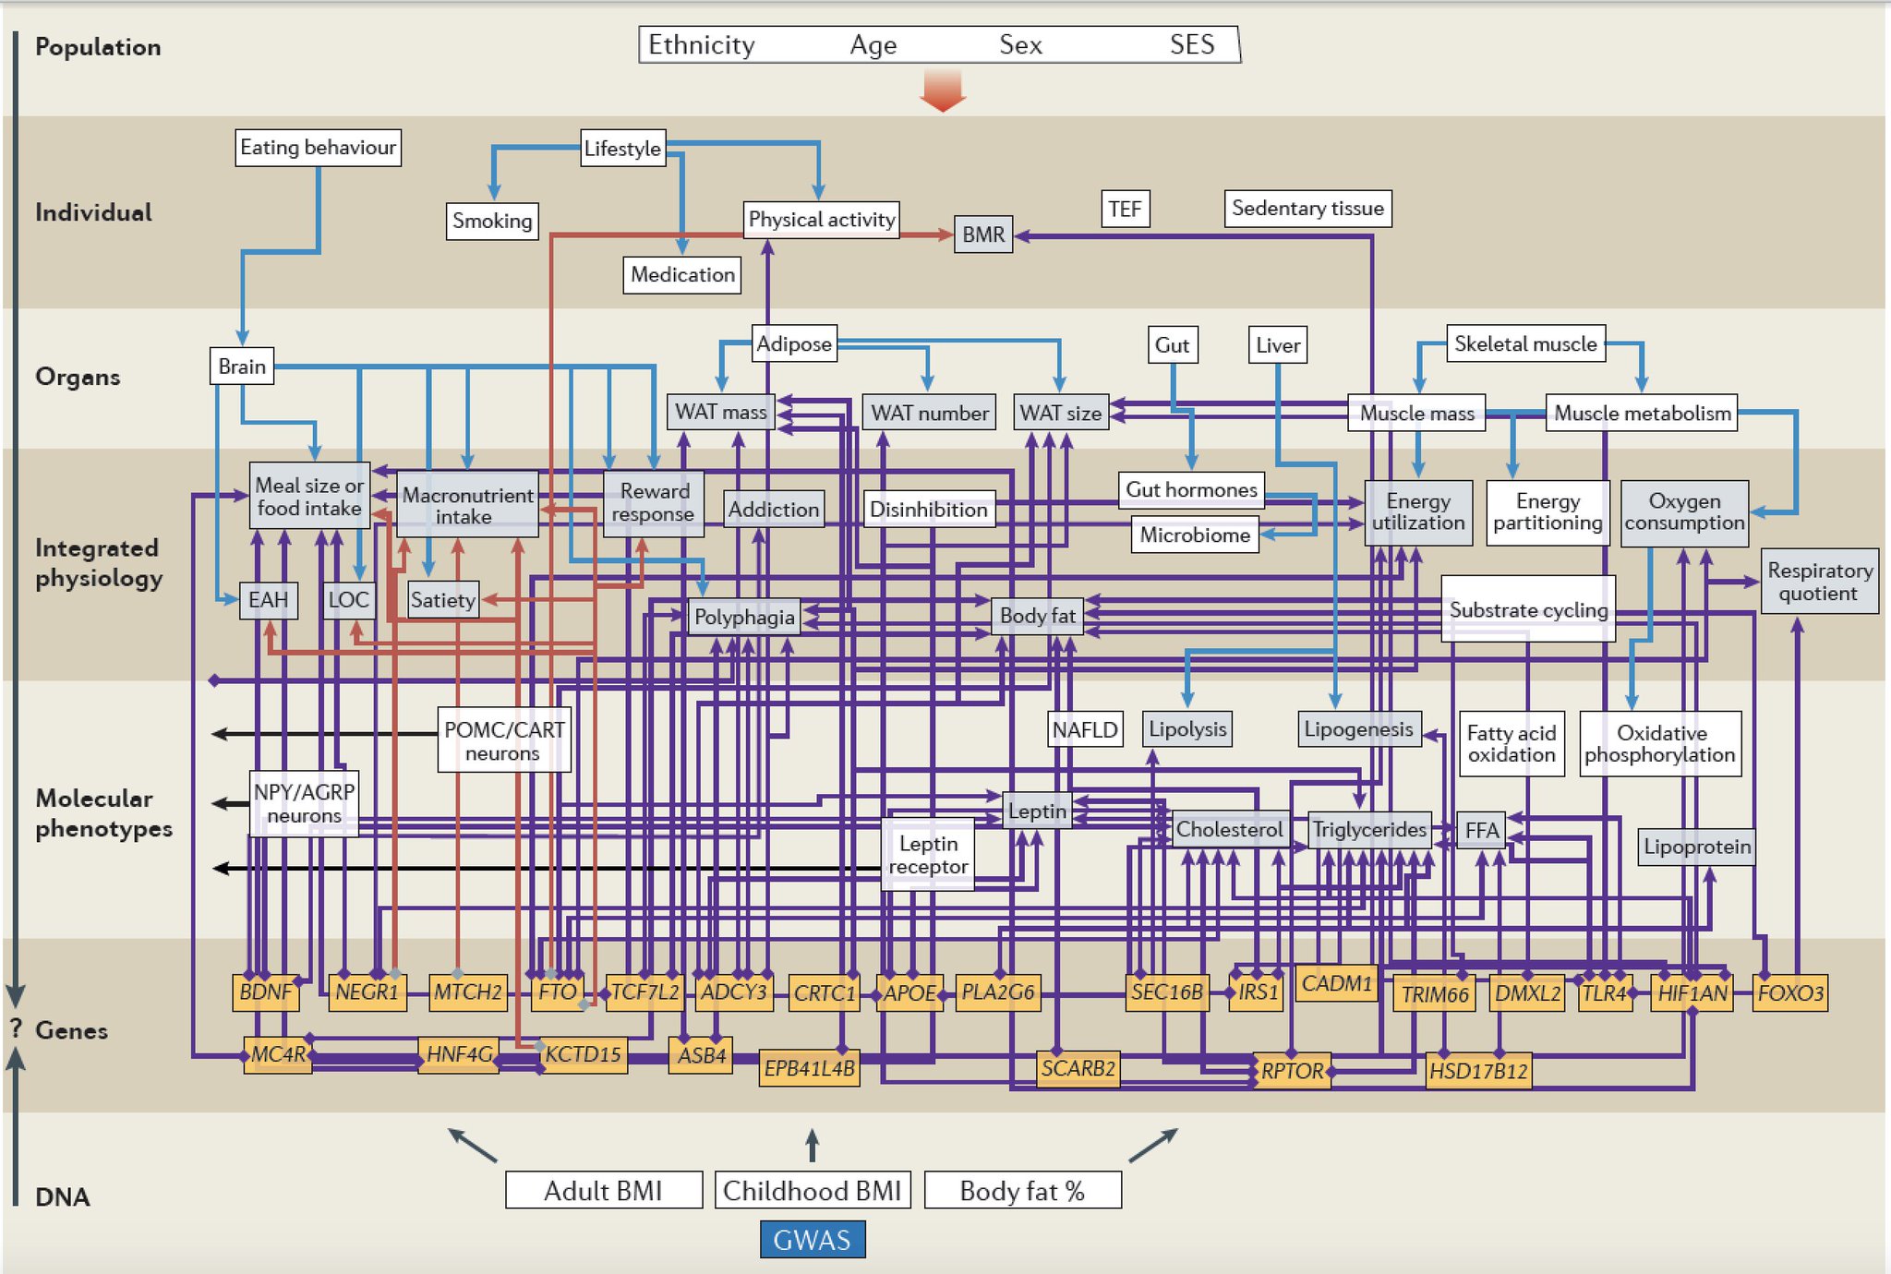The image size is (1891, 1274).
Task: Select the POMC/CART neurons node
Action: coord(503,740)
